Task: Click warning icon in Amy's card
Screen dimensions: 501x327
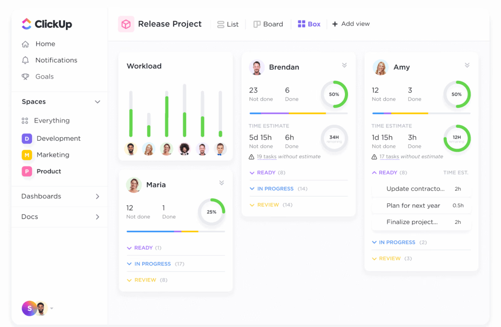Action: pyautogui.click(x=374, y=157)
